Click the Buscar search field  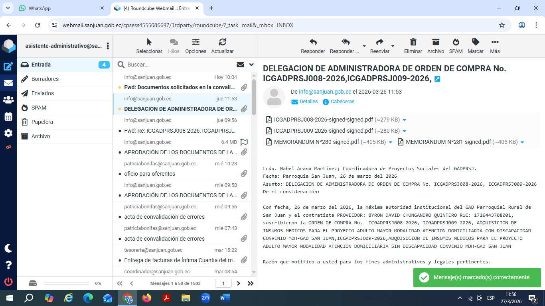[x=180, y=65]
